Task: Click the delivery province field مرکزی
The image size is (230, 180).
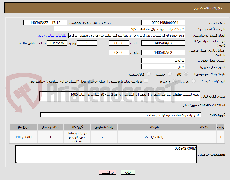Action: click(163, 60)
